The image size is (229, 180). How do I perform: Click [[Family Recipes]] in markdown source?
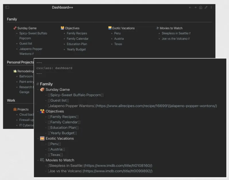point(63,117)
